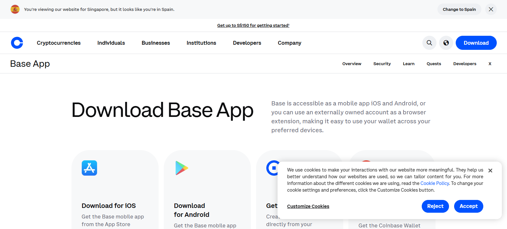Image resolution: width=507 pixels, height=229 pixels.
Task: Click the X social link in Base App nav
Action: [x=490, y=64]
